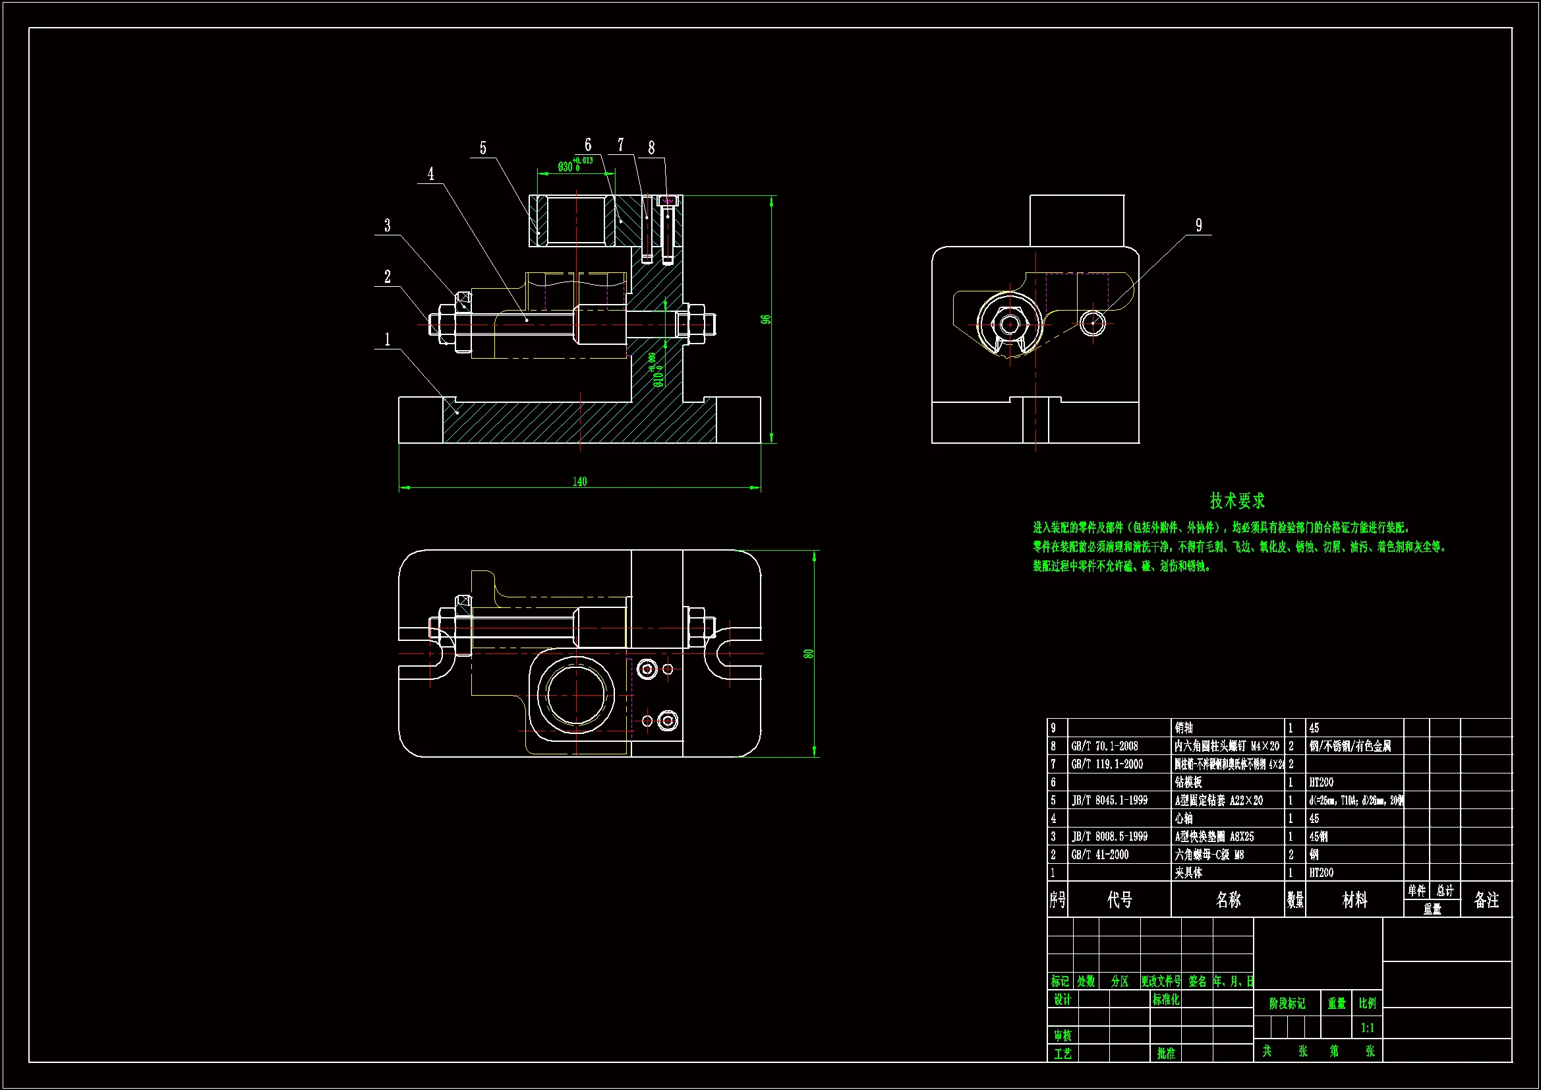Select the 80 dimension in plan view
The width and height of the screenshot is (1541, 1090).
click(809, 653)
